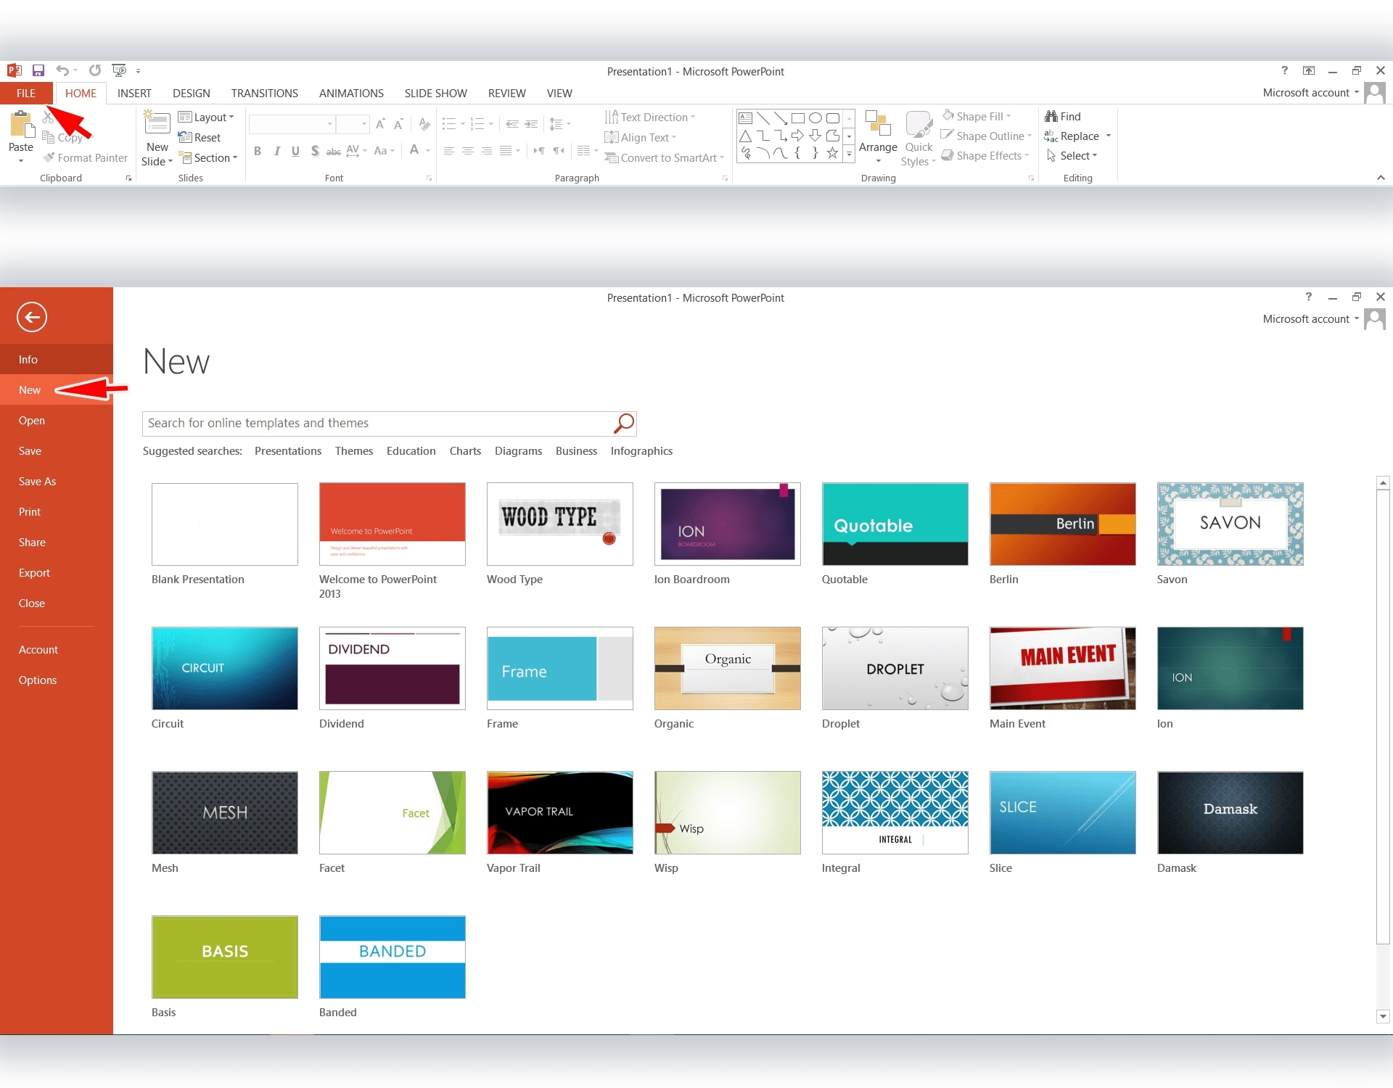Toggle Underline formatting

pos(295,151)
